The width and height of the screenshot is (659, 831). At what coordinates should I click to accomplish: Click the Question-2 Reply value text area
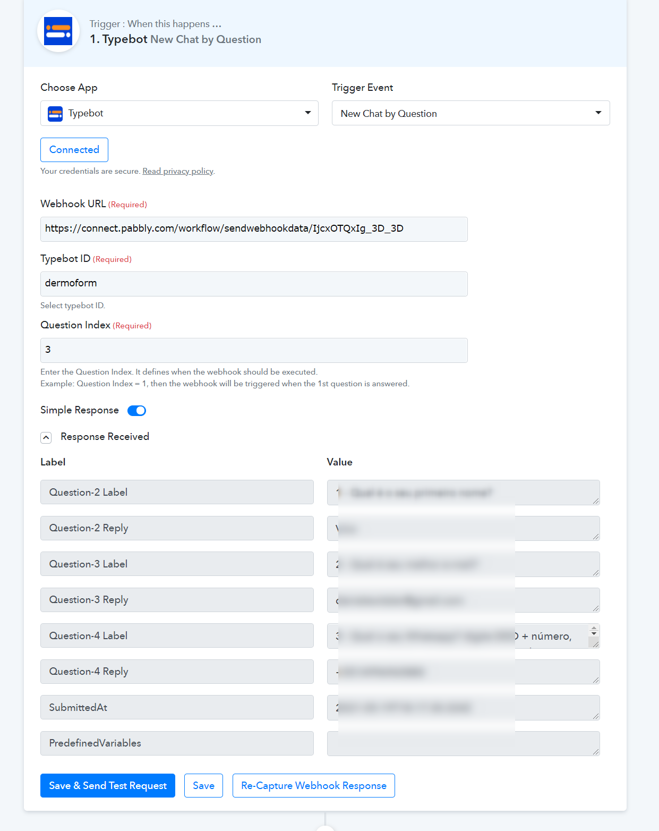click(x=464, y=528)
